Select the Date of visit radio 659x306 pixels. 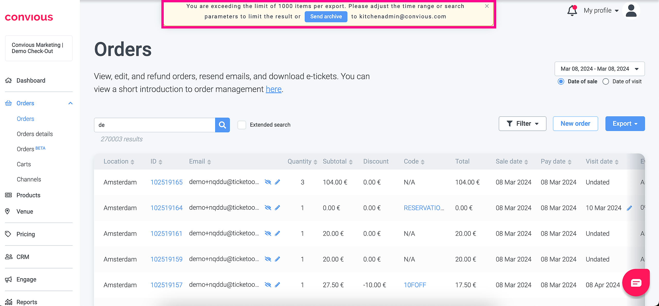pos(606,82)
